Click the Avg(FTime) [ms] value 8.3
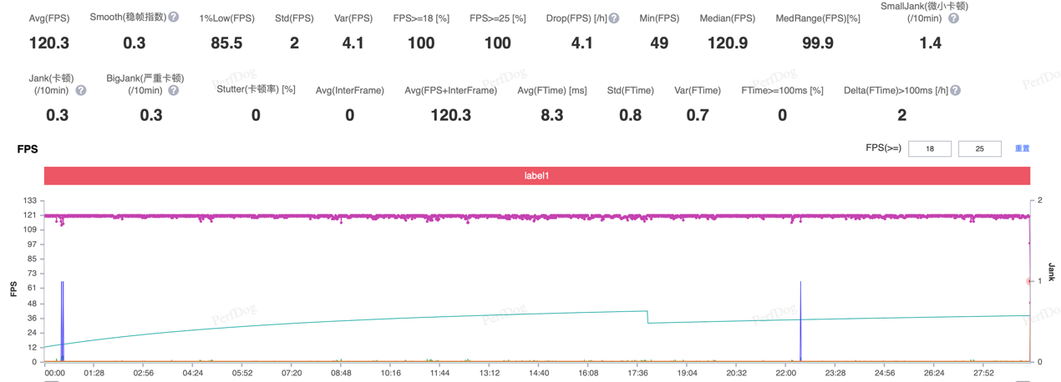Screen dimensions: 1061x382 coord(551,115)
